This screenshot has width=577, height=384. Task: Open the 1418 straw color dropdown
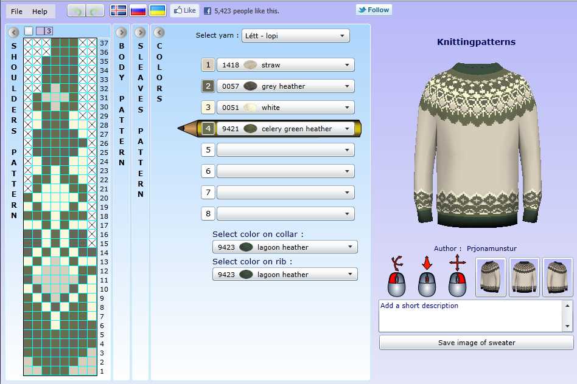(x=285, y=65)
